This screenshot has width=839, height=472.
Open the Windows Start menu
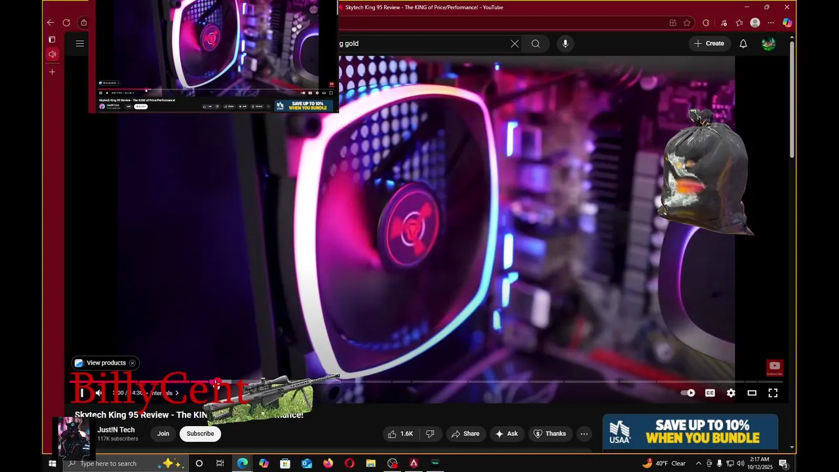(x=52, y=463)
